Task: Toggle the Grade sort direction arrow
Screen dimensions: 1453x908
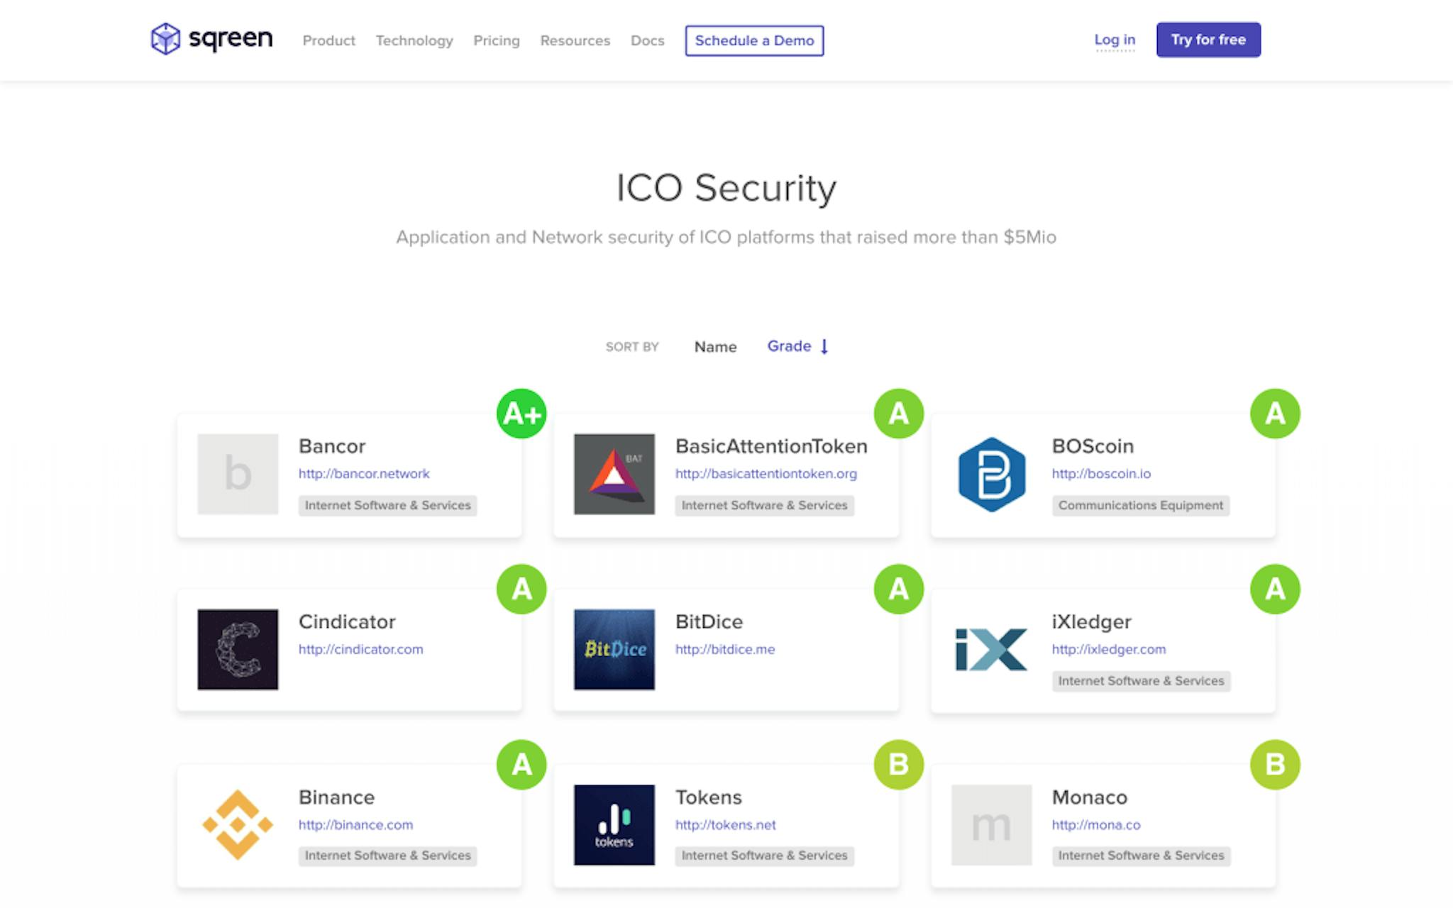Action: click(824, 346)
